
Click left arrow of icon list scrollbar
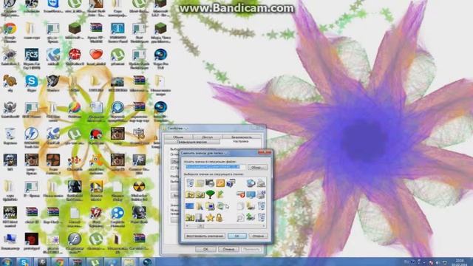point(187,226)
